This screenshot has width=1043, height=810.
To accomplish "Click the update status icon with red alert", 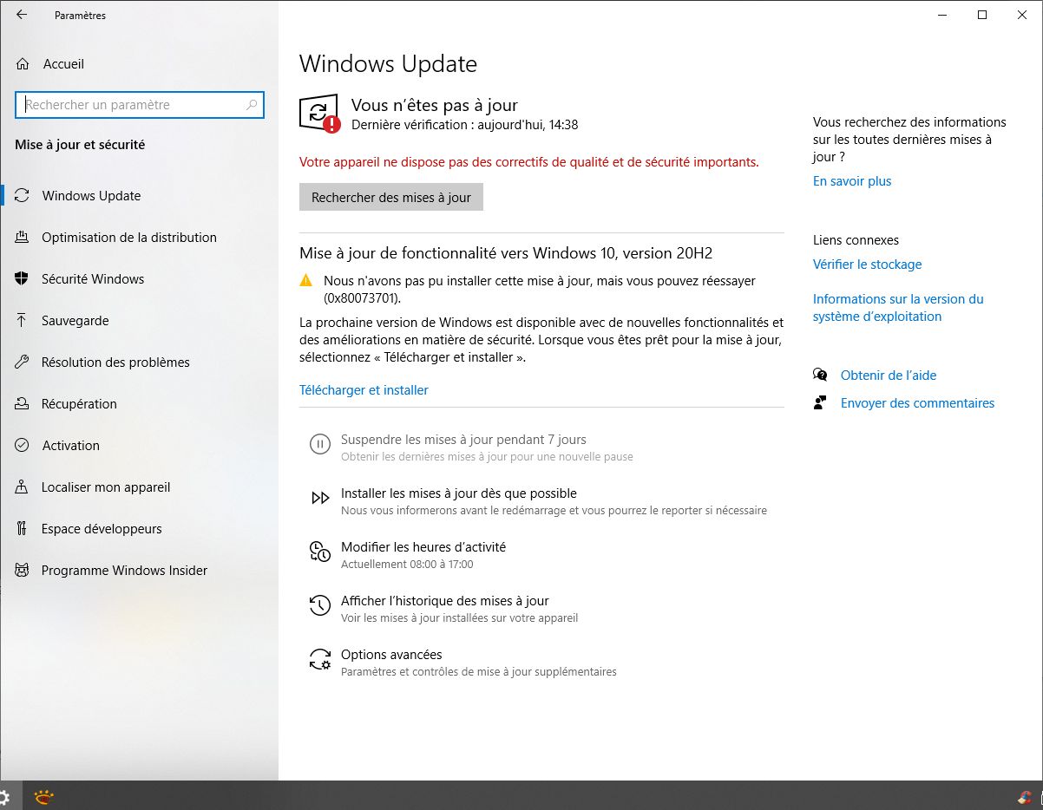I will (x=319, y=113).
